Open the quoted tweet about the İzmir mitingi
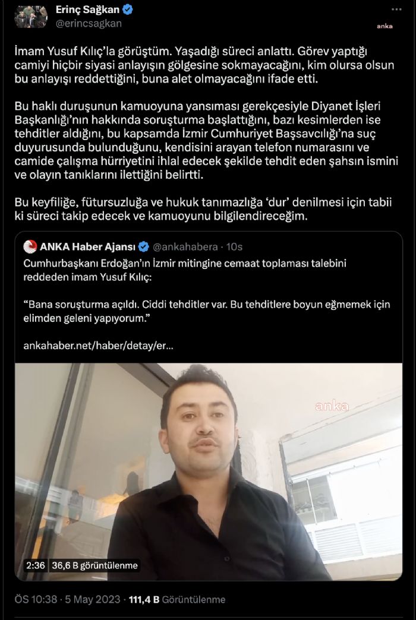416x620 pixels. 209,298
